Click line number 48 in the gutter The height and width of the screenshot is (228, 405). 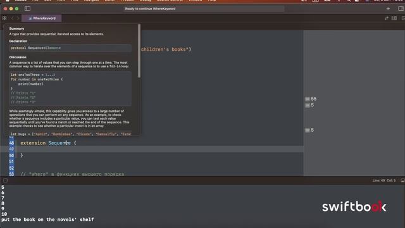(11, 143)
